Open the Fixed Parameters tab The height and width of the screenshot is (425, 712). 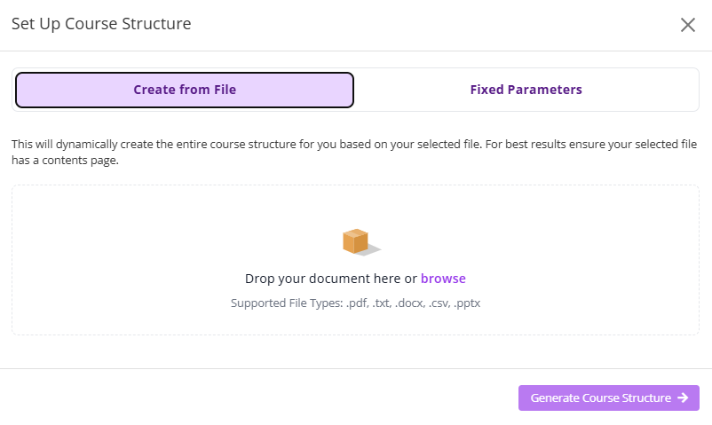click(526, 90)
